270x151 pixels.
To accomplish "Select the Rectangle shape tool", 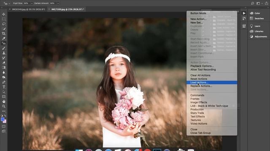I will coord(4,96).
